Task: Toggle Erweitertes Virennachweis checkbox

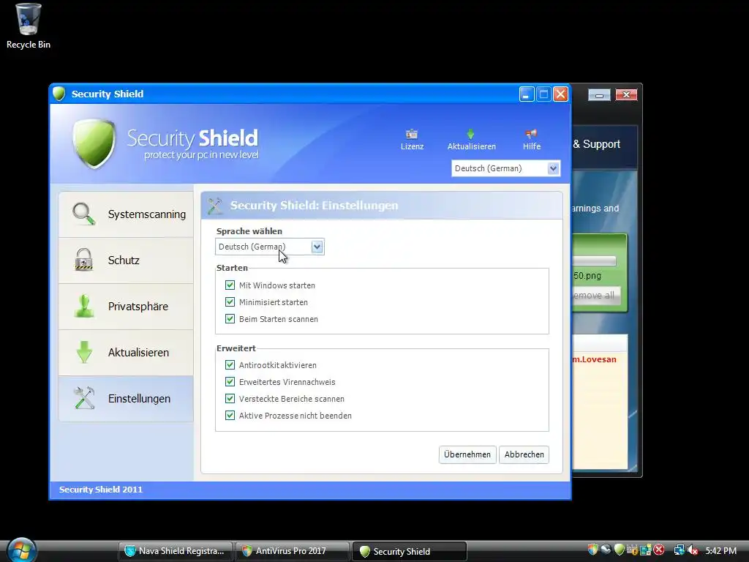Action: (x=230, y=381)
